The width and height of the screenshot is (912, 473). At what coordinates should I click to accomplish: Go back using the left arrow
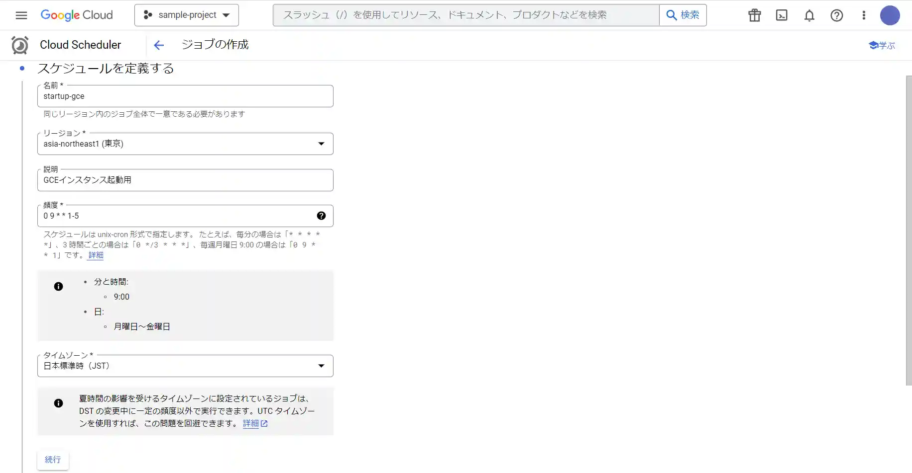(x=159, y=45)
